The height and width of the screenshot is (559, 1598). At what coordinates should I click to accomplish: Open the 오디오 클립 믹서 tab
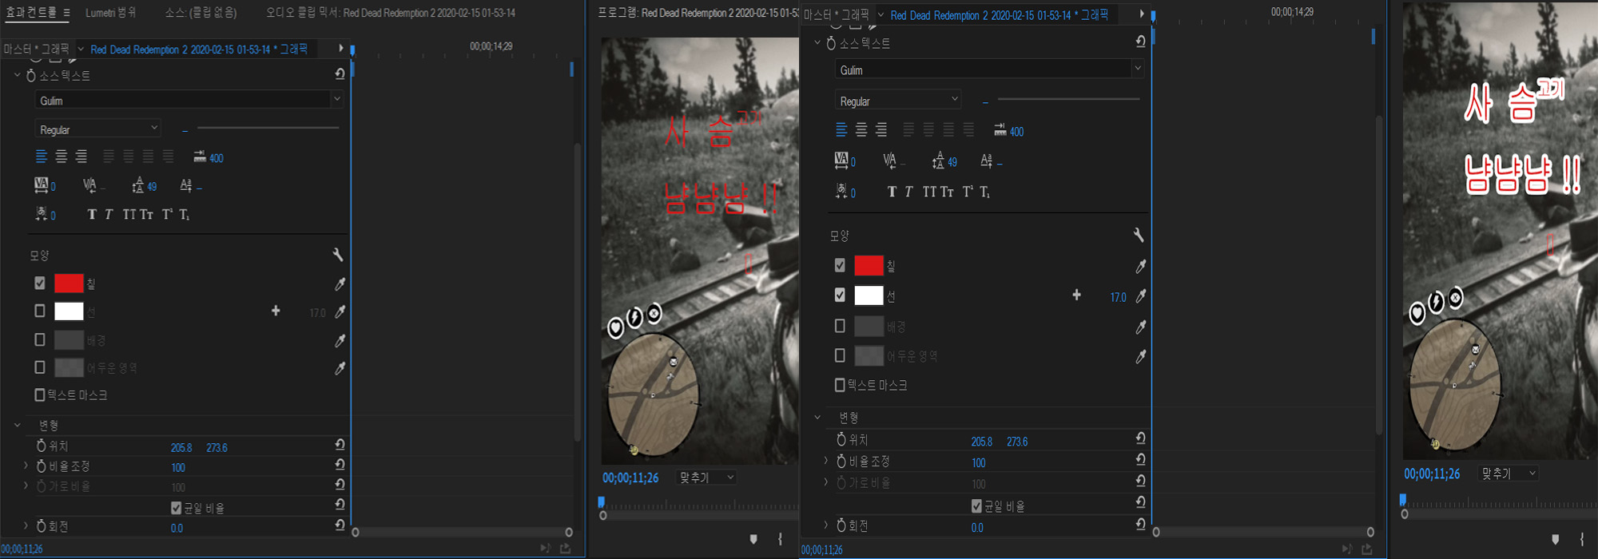[391, 13]
